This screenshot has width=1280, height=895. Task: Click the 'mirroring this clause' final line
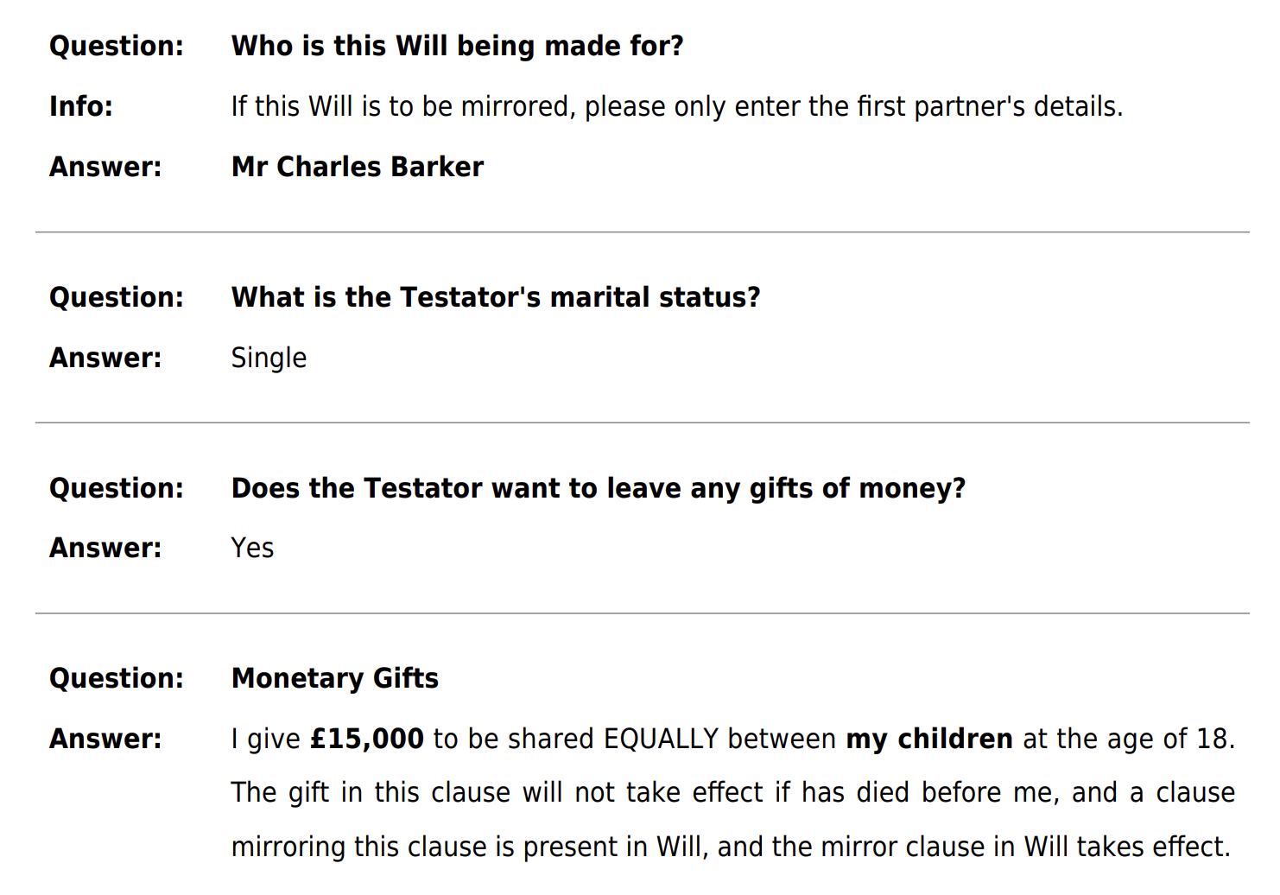[x=731, y=847]
